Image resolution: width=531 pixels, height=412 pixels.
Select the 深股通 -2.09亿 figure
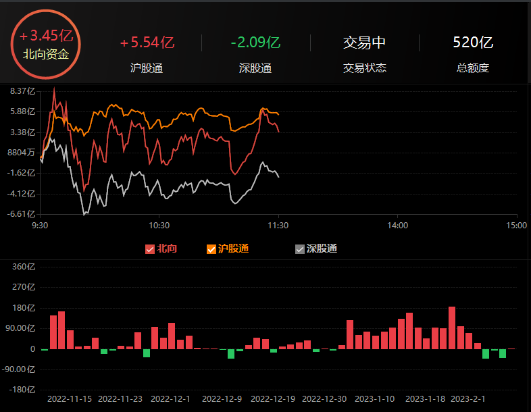click(x=255, y=43)
